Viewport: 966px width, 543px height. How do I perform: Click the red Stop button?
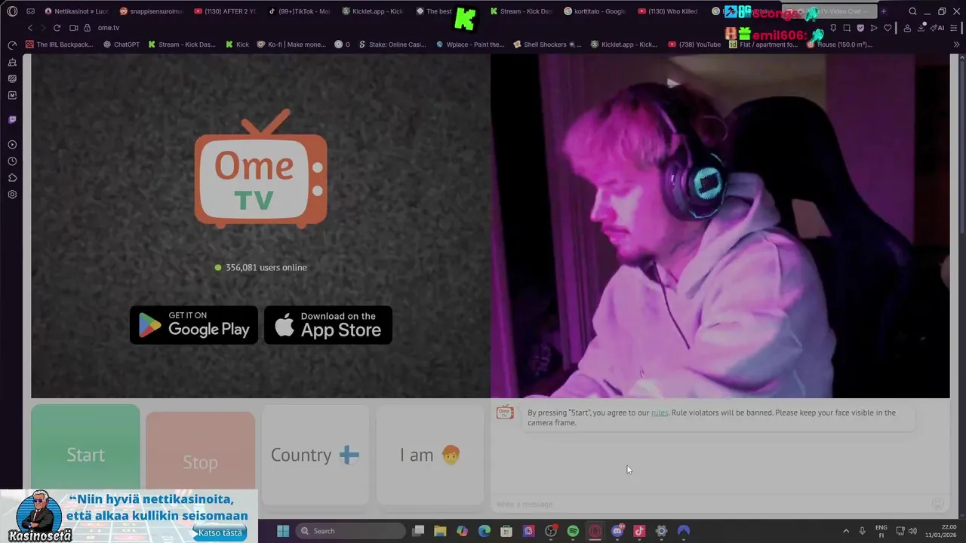[x=200, y=462]
